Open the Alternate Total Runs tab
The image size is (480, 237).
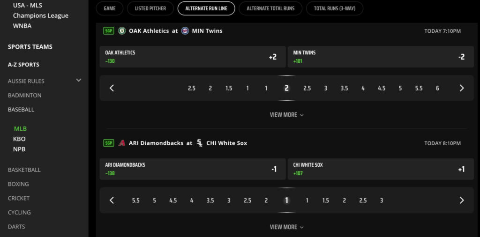[270, 8]
